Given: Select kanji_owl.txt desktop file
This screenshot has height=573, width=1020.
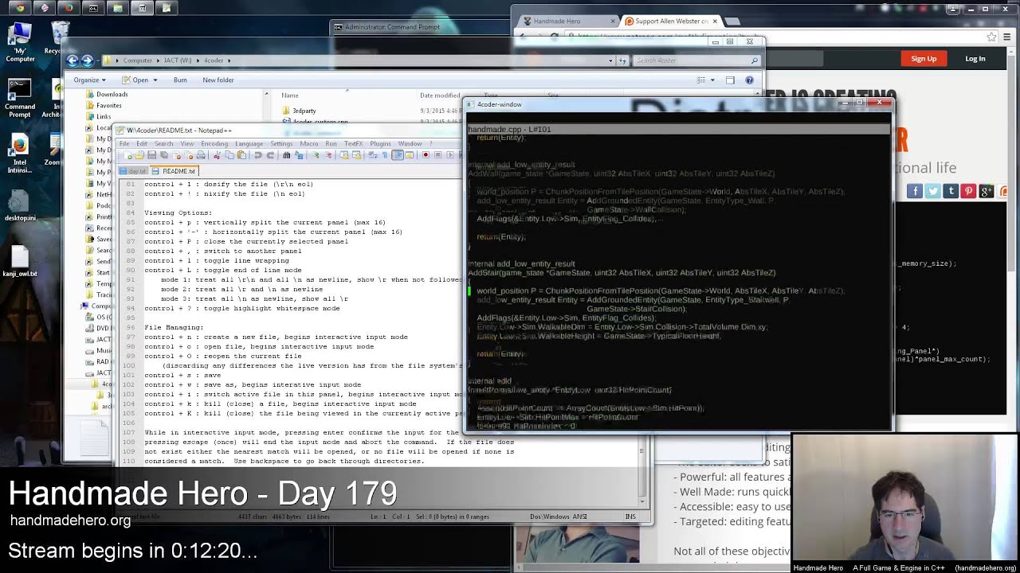Looking at the screenshot, I should click(x=19, y=261).
